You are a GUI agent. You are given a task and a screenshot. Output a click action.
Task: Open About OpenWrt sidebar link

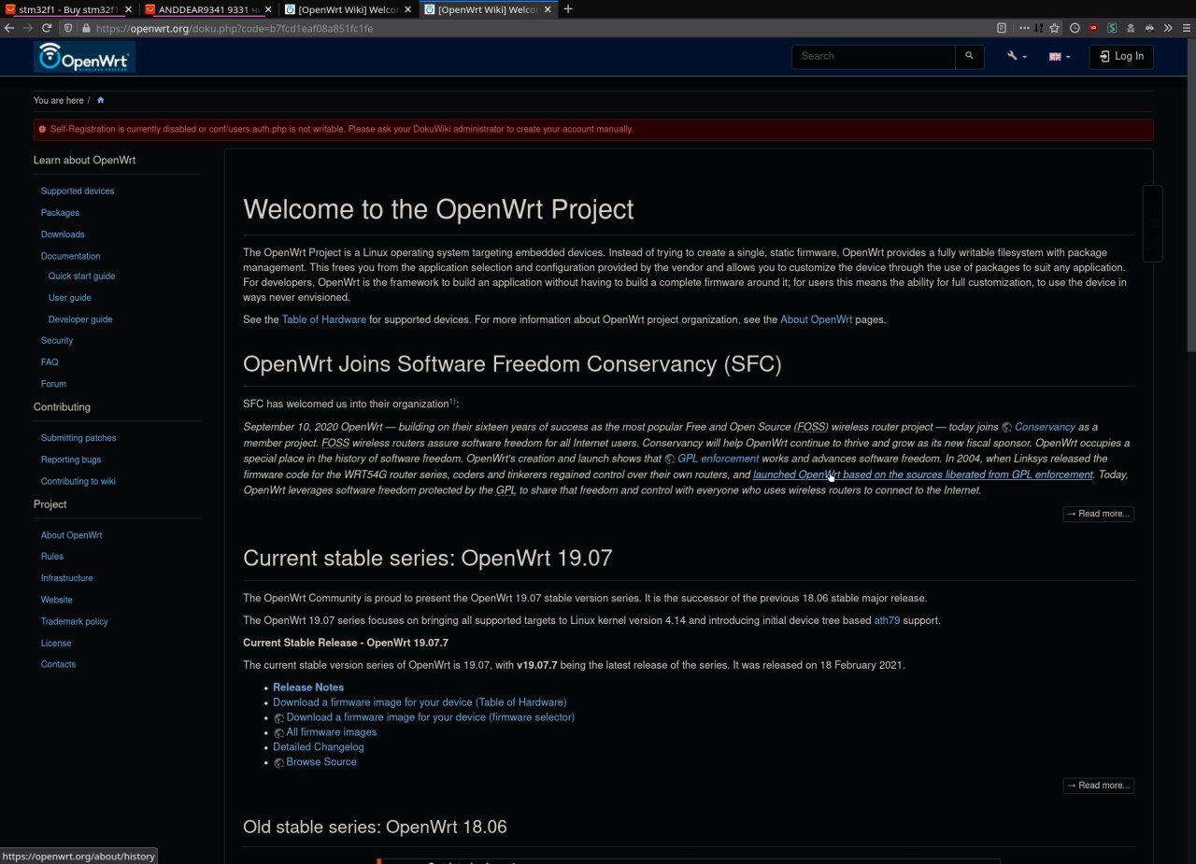pos(71,535)
